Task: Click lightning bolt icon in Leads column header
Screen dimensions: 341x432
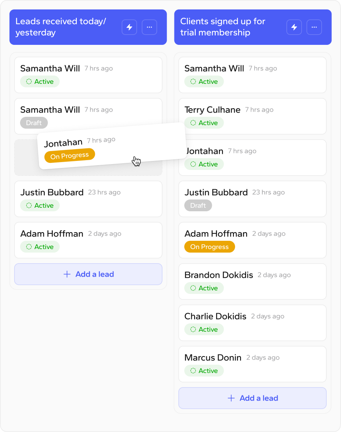Action: tap(129, 27)
